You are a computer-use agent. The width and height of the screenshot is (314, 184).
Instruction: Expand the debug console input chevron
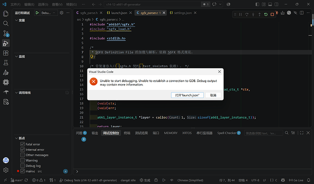[77, 171]
